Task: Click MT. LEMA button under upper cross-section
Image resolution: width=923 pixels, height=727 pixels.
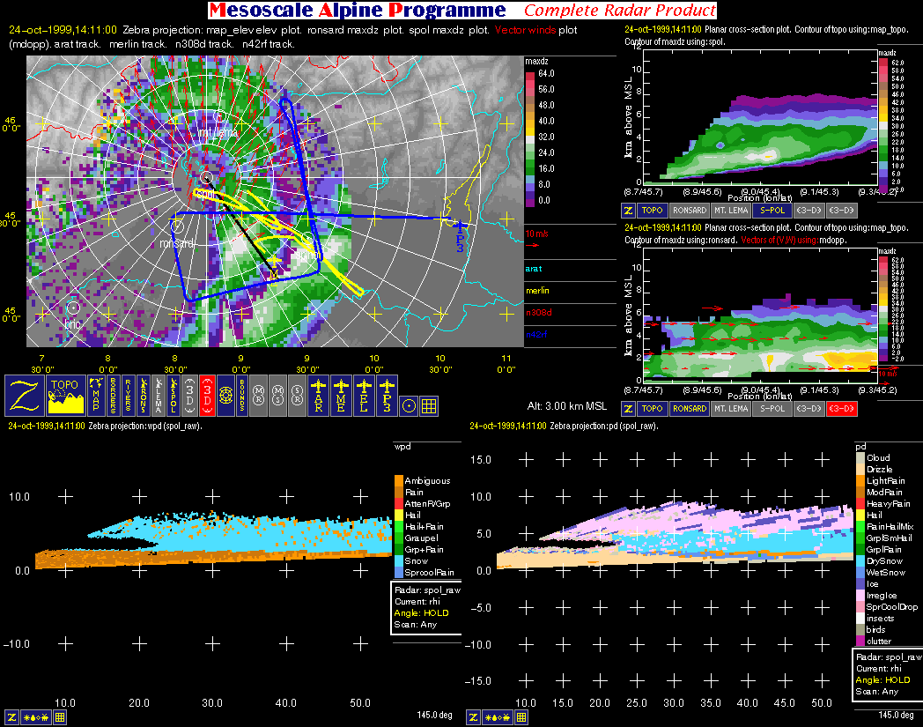Action: coord(729,211)
